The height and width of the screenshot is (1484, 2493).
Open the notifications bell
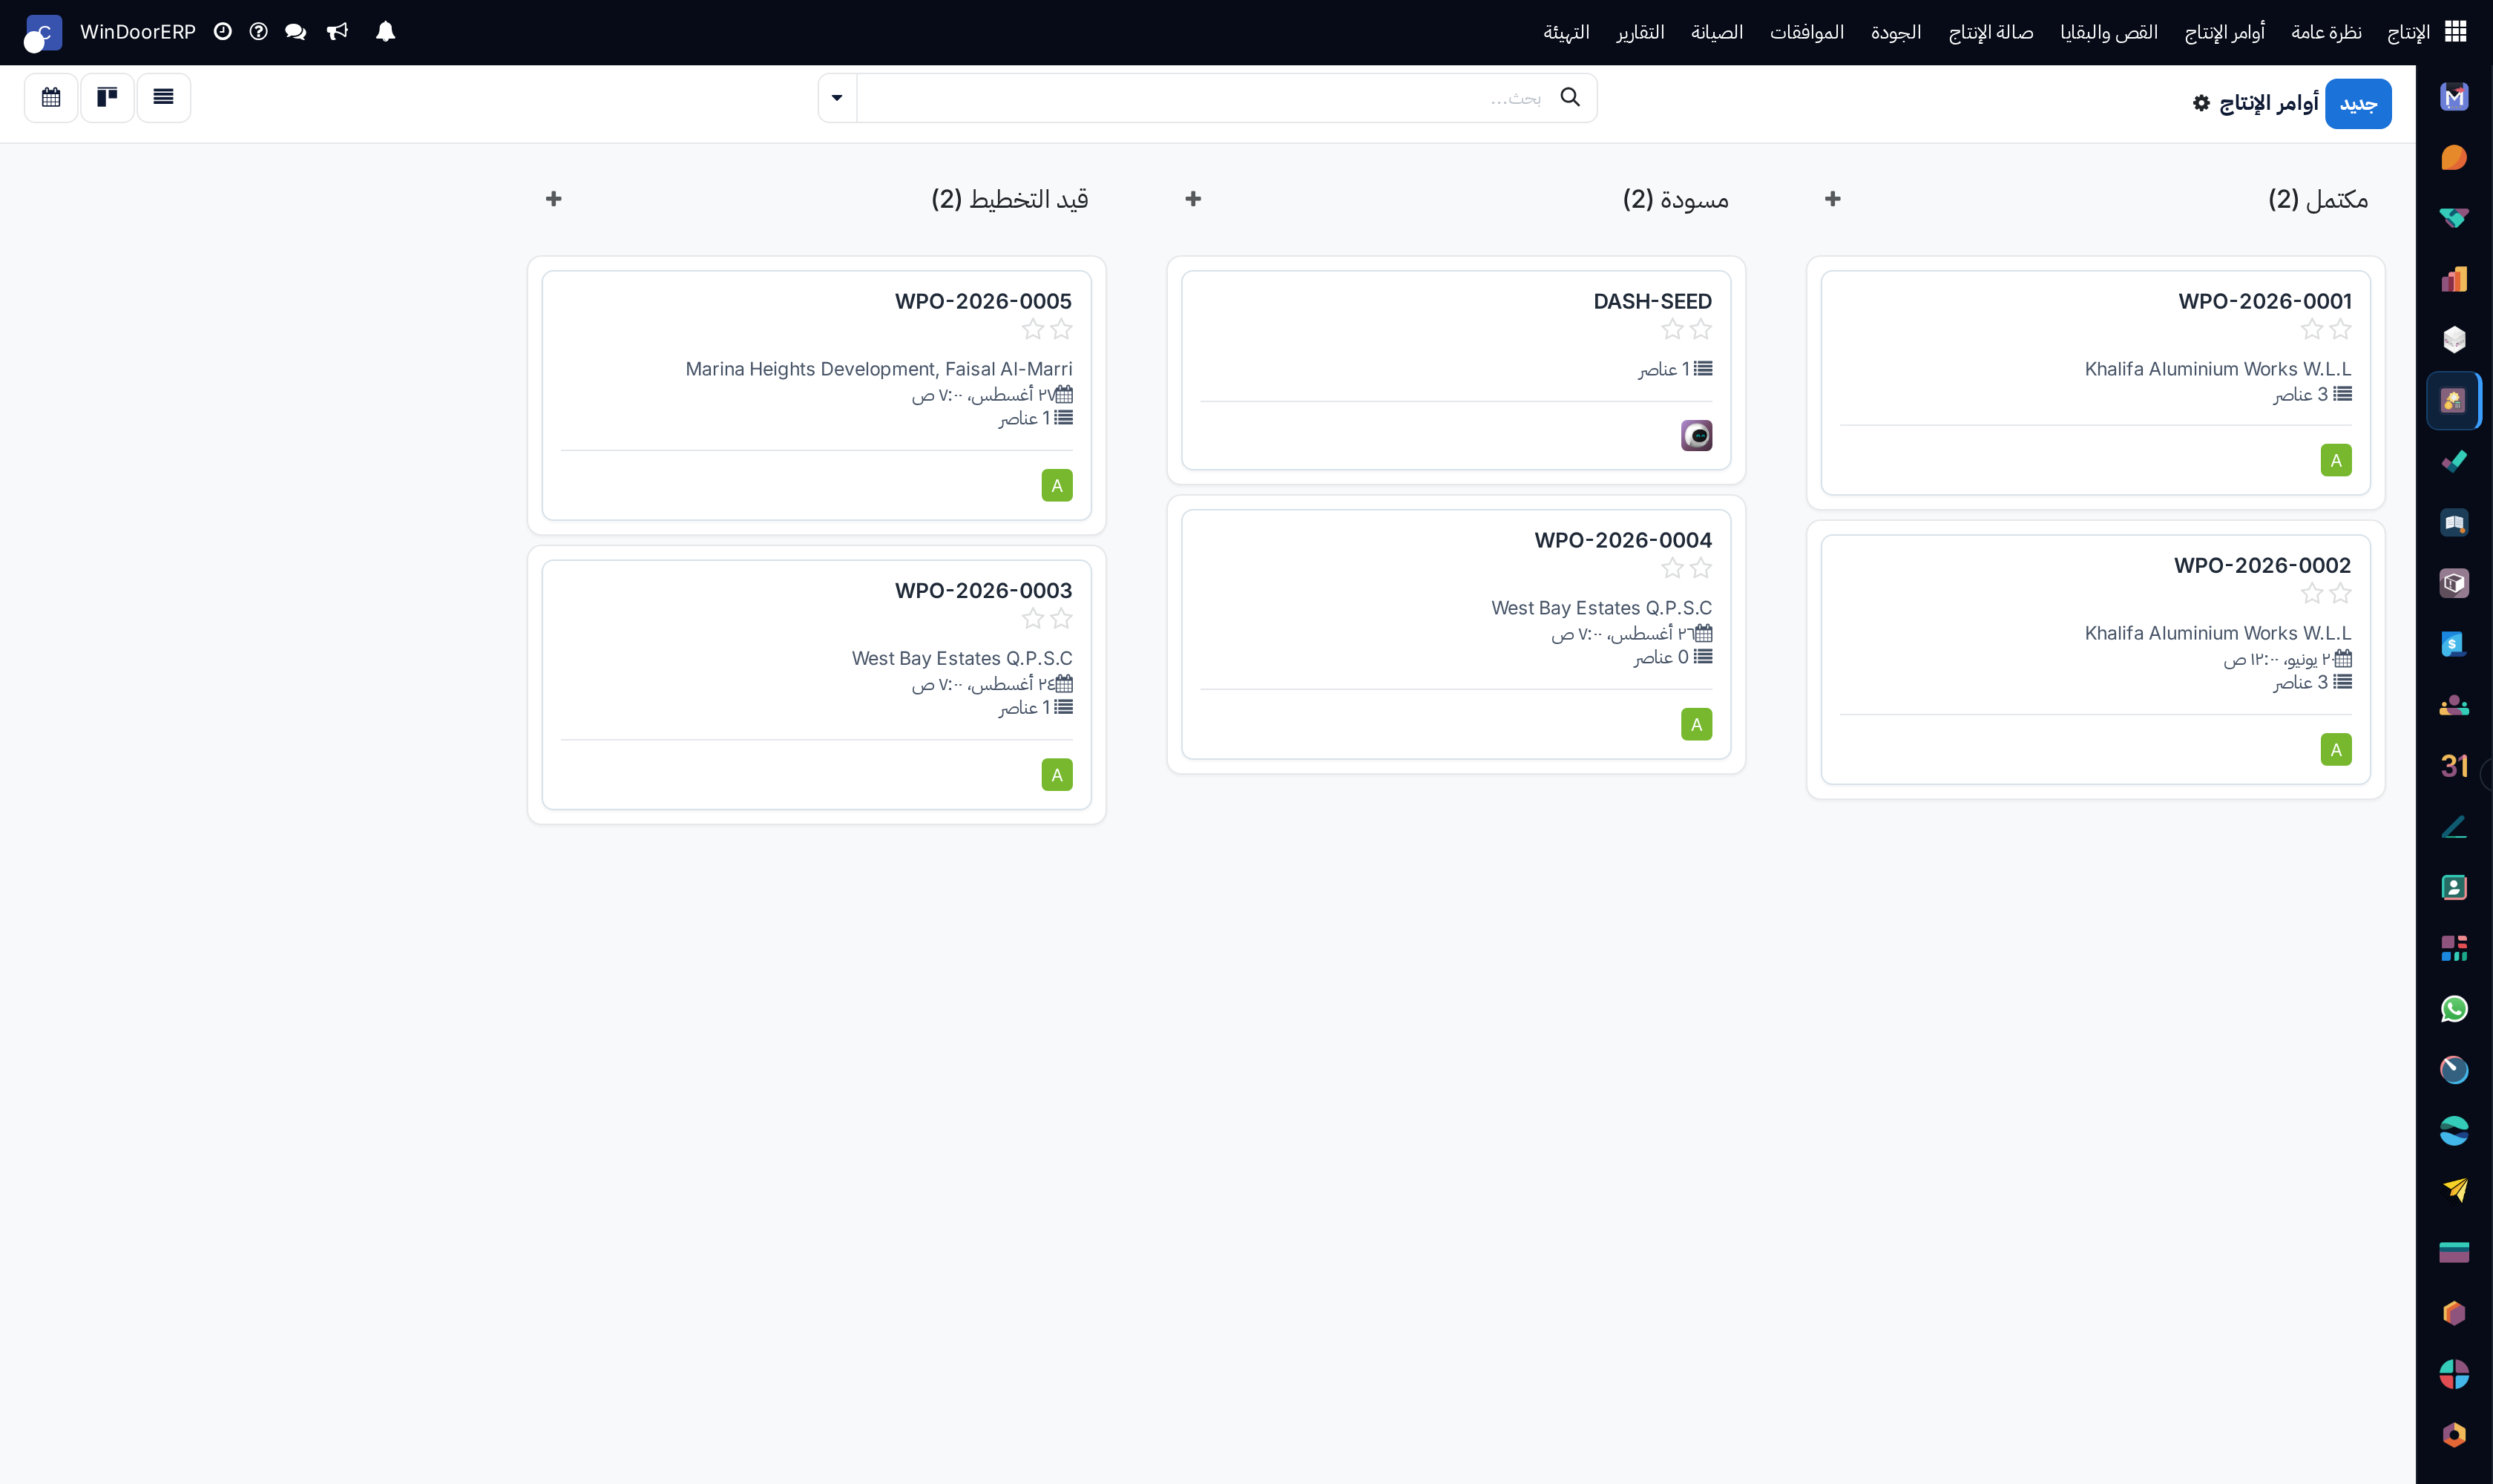[385, 32]
